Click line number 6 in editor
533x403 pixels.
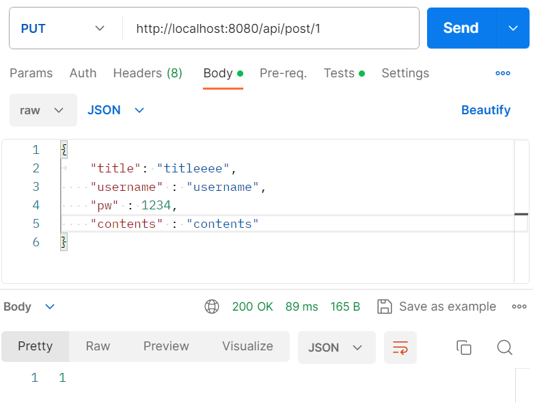36,242
